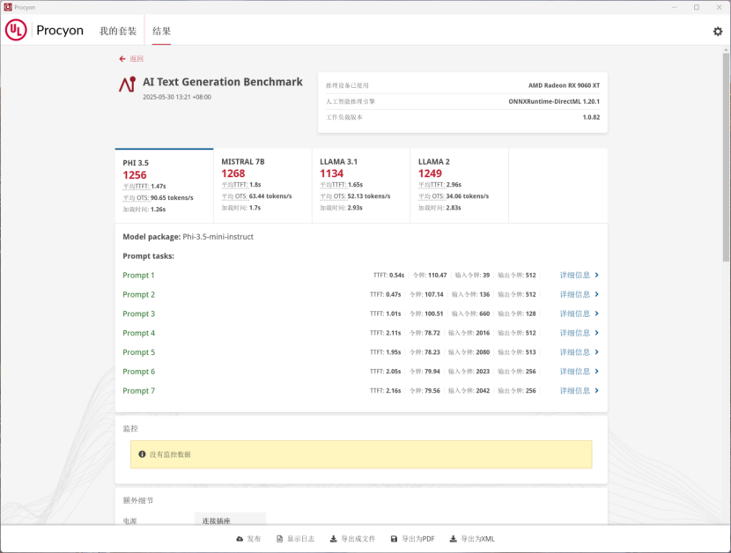Maximize the Procyon window
The height and width of the screenshot is (553, 731).
[697, 7]
